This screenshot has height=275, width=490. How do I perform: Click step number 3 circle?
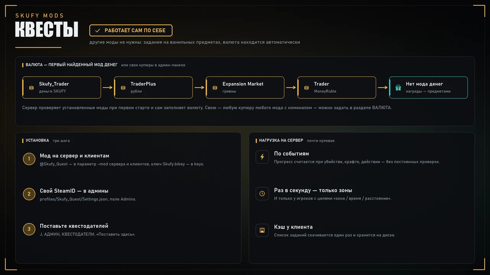pos(29,229)
